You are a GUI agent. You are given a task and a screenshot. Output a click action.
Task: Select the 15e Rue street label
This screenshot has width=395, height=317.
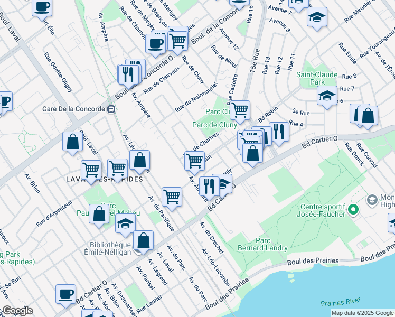(255, 61)
